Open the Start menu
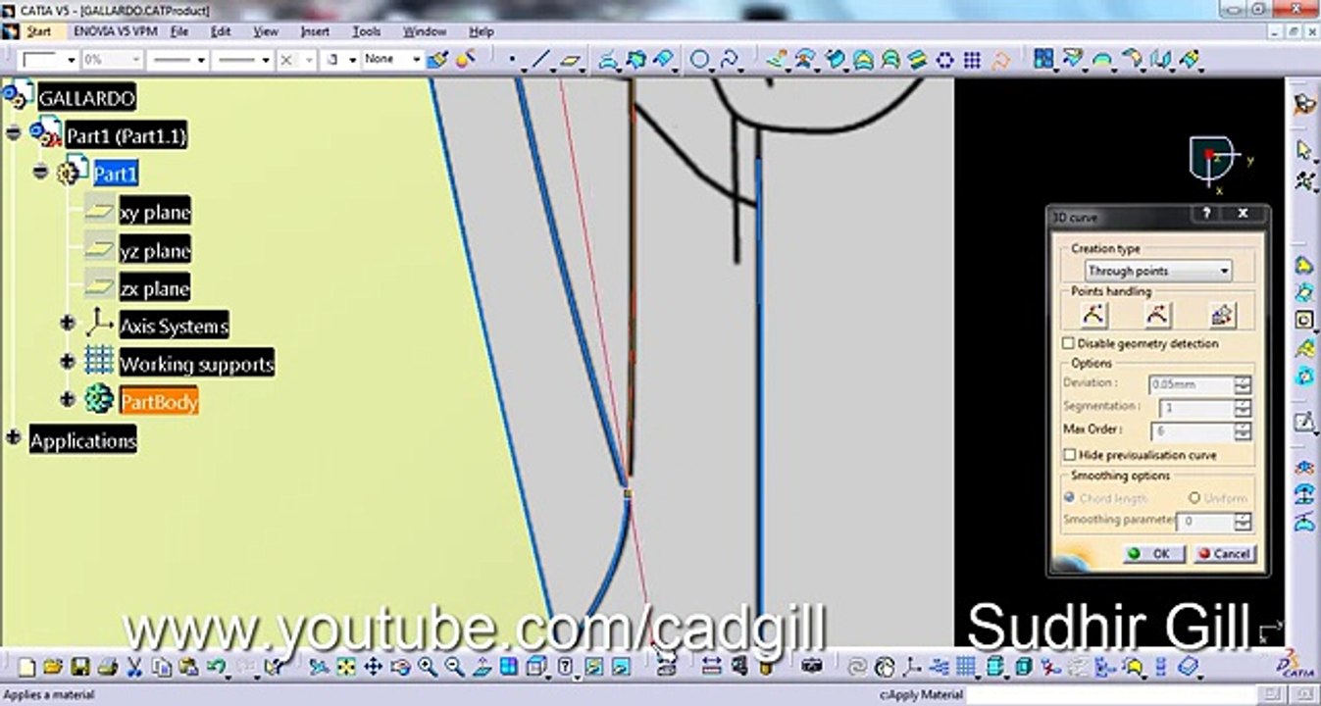Viewport: 1321px width, 706px height. coord(39,31)
